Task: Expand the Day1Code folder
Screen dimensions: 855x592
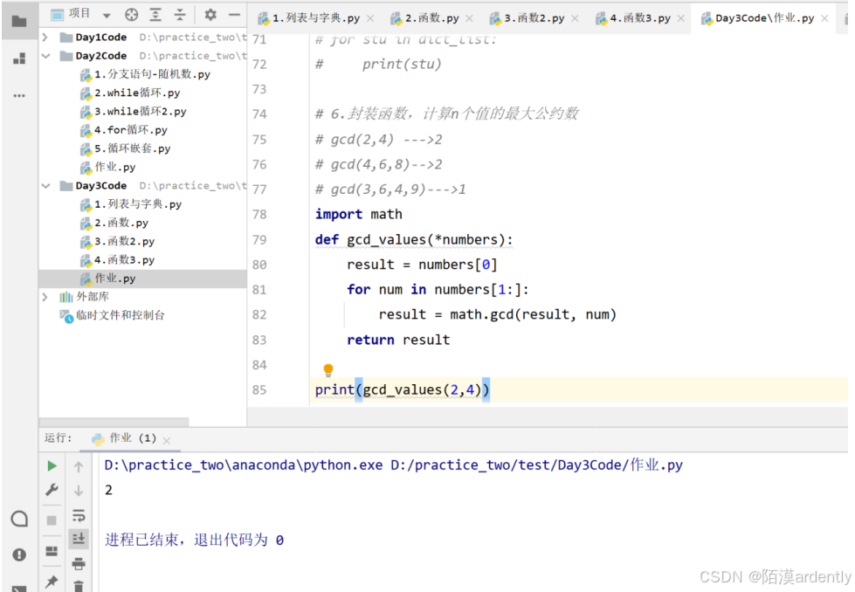Action: click(x=45, y=37)
